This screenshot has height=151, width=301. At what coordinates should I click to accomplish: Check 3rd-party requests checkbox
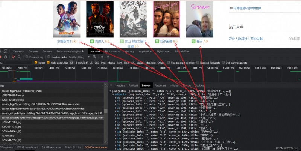223,63
